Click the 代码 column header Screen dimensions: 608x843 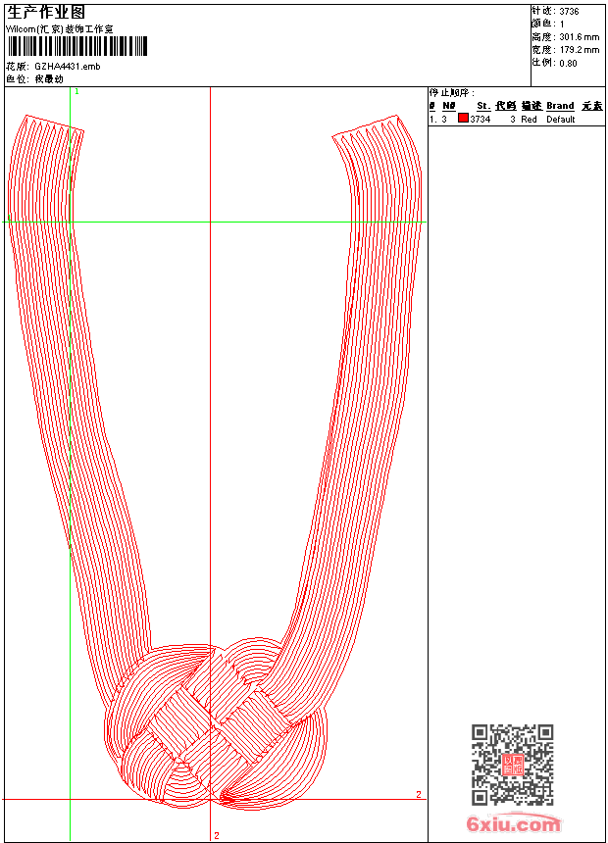point(505,106)
